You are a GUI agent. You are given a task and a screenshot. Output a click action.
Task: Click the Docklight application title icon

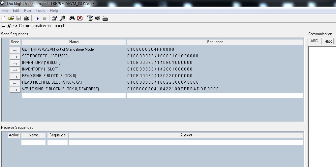tap(2, 3)
